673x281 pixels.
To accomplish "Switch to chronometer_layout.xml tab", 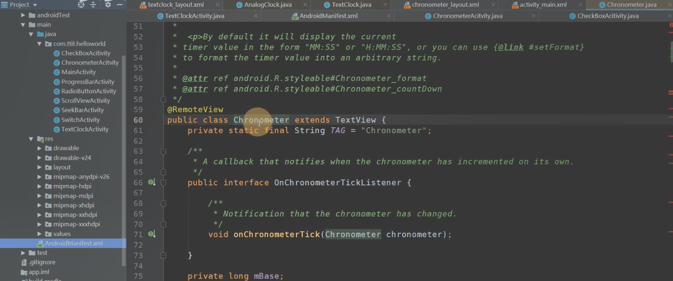I will tap(444, 5).
